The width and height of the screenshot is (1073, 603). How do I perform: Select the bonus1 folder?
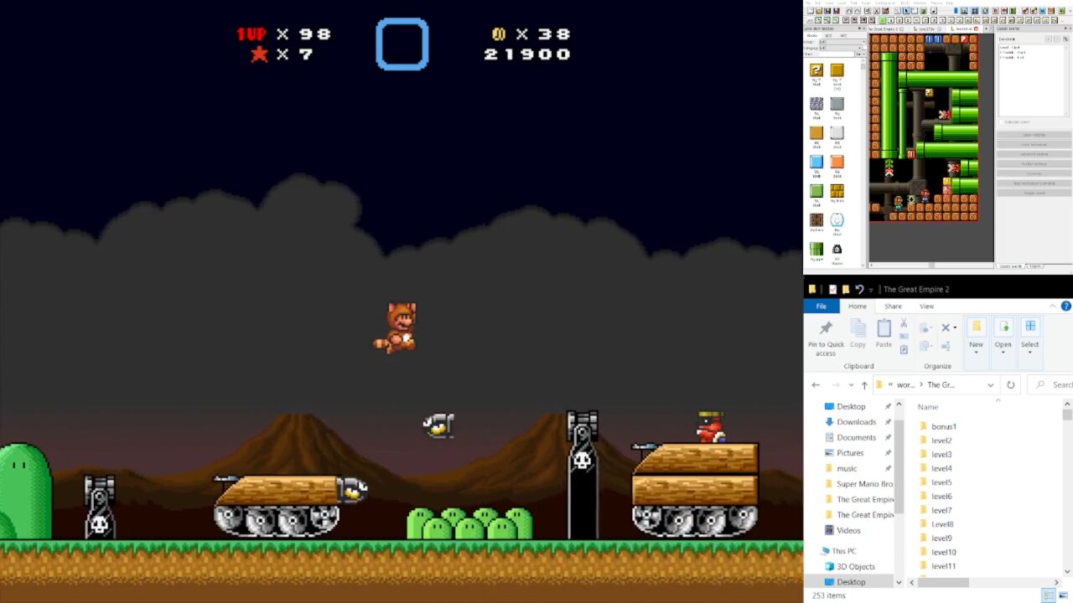click(943, 426)
